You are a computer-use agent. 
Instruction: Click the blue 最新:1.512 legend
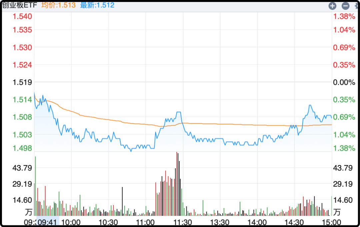[x=97, y=5]
